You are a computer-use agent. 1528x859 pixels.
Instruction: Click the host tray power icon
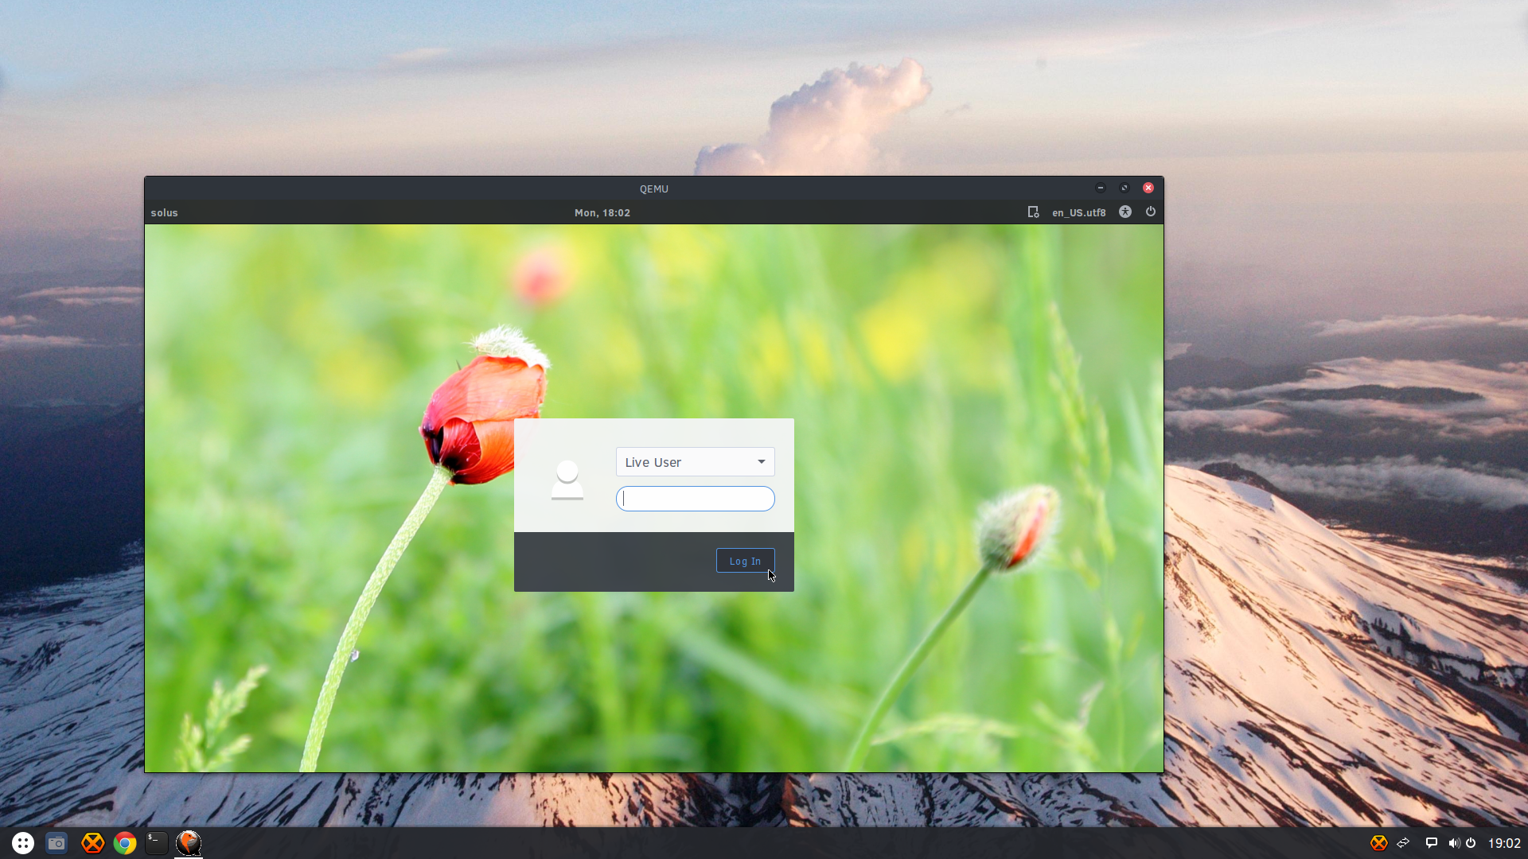coord(1471,843)
